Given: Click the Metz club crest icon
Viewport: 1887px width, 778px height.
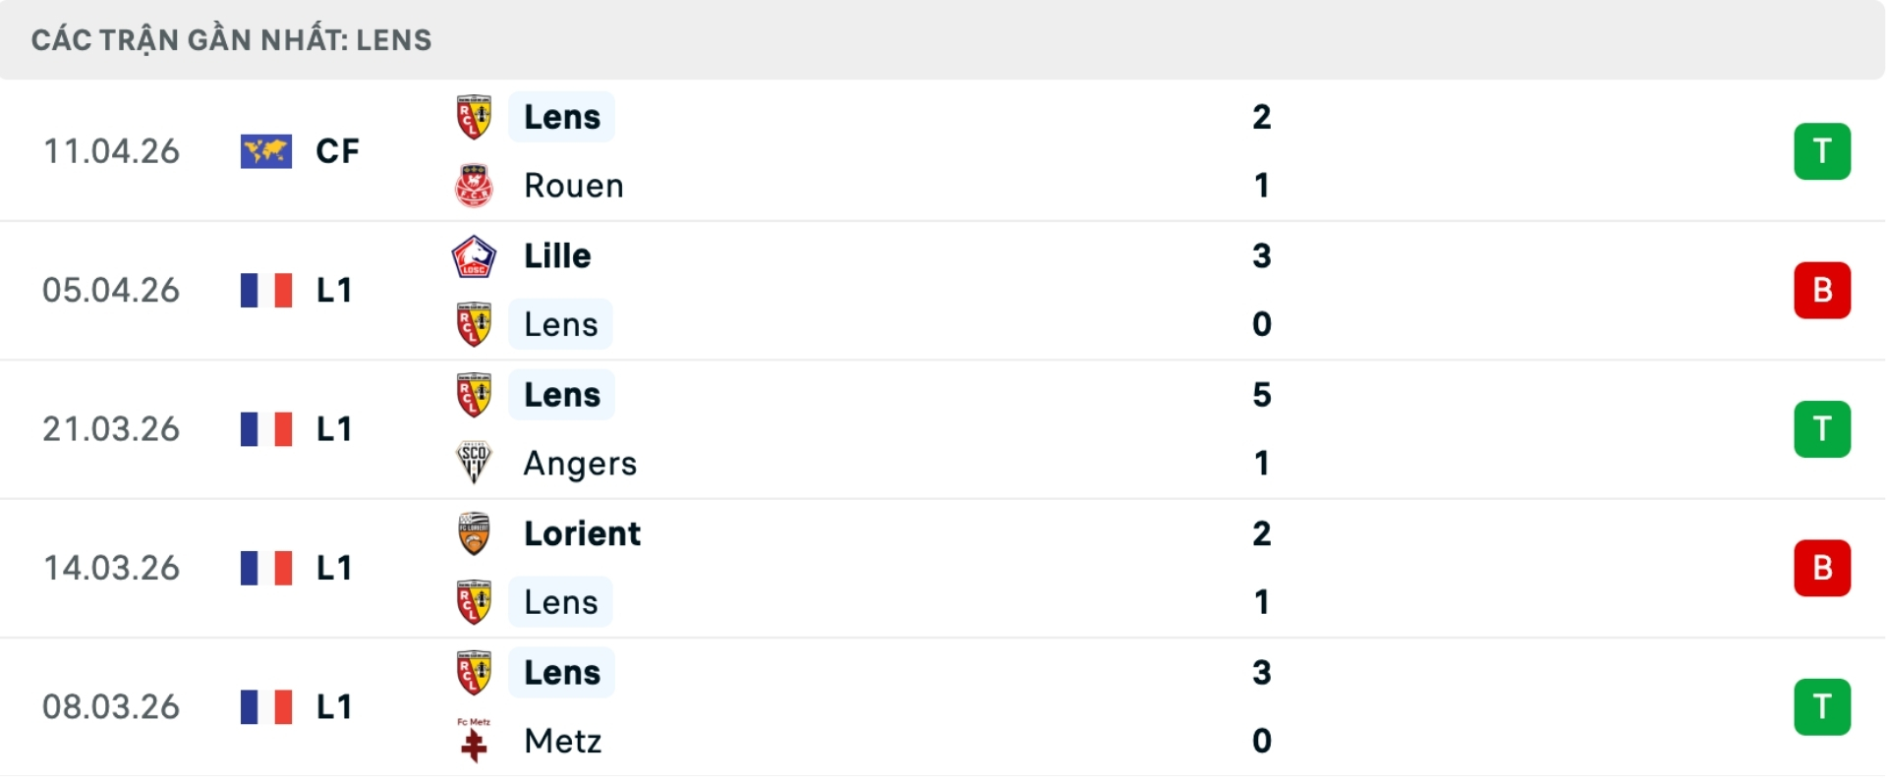Looking at the screenshot, I should 474,741.
